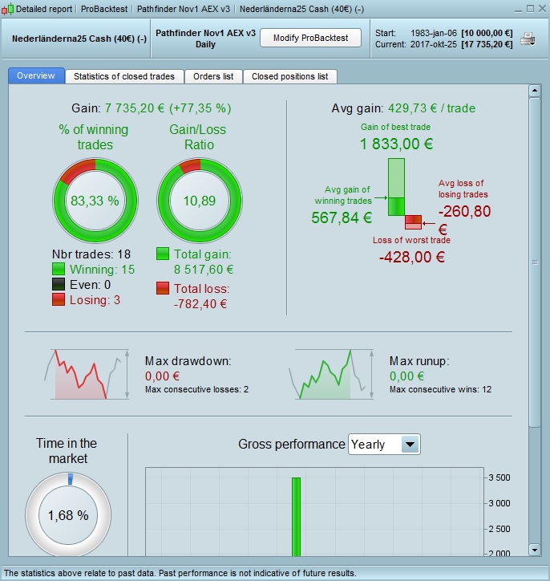The width and height of the screenshot is (550, 581).
Task: Click the worst trade red bar
Action: tap(414, 222)
